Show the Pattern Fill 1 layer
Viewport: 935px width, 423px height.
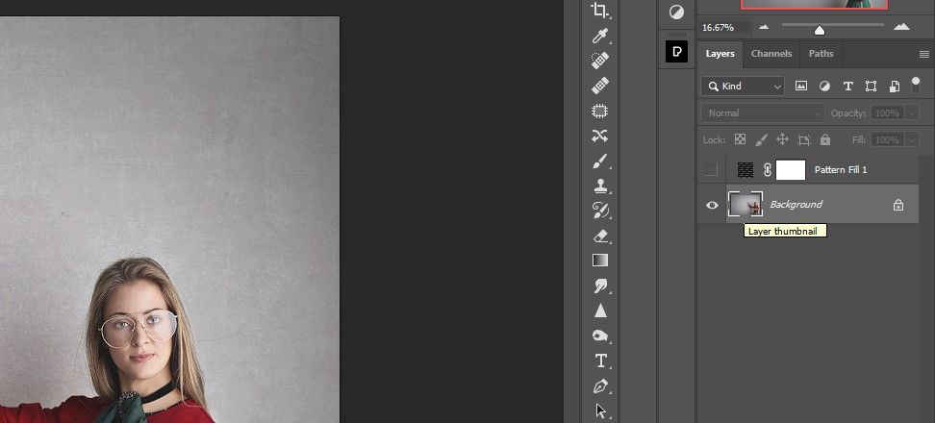(711, 170)
